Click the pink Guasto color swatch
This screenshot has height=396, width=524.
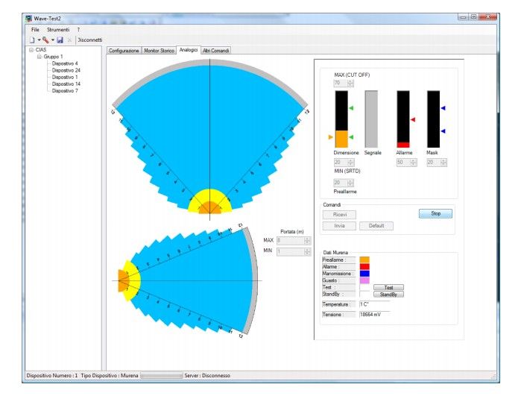(x=364, y=280)
